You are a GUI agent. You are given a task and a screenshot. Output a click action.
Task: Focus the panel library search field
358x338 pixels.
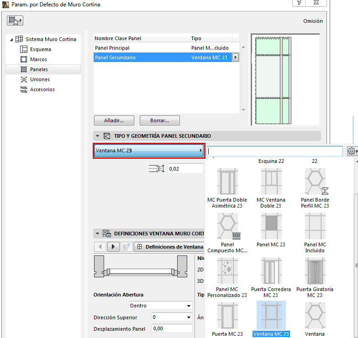click(x=275, y=151)
